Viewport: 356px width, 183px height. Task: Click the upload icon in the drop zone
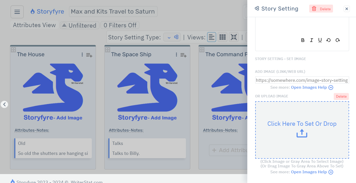pos(302,133)
